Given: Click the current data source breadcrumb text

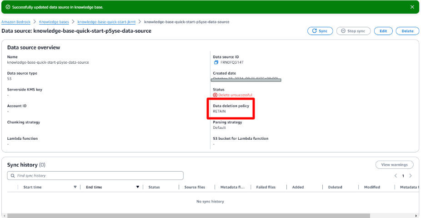Looking at the screenshot, I should [187, 22].
